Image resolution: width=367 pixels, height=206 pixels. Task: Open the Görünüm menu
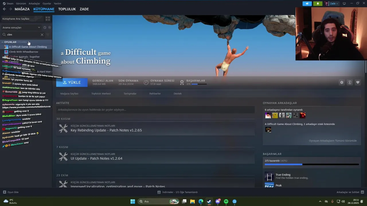point(21,3)
